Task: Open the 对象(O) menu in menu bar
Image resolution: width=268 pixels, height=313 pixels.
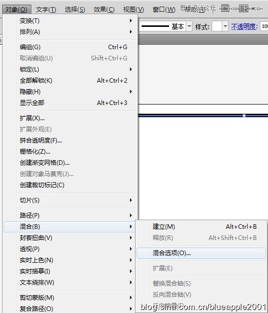Action: (16, 9)
